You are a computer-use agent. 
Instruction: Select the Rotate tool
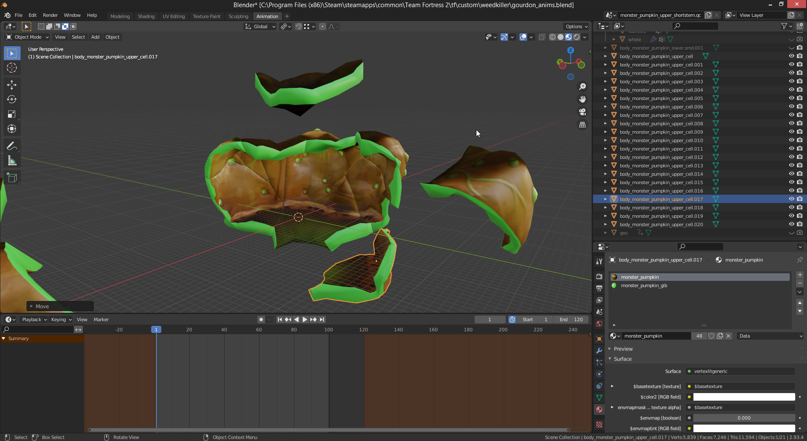point(12,100)
